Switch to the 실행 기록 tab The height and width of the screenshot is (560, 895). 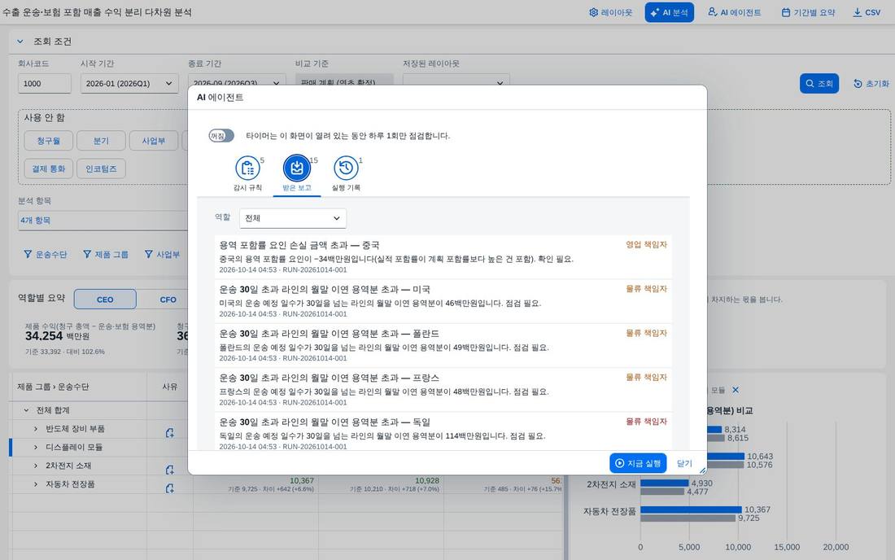(x=346, y=173)
